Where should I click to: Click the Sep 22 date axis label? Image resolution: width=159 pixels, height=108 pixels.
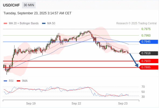[76, 103]
